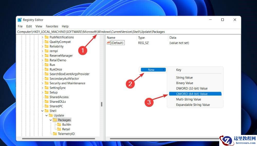Collapse the Update key
257x146 pixels.
[x=47, y=115]
